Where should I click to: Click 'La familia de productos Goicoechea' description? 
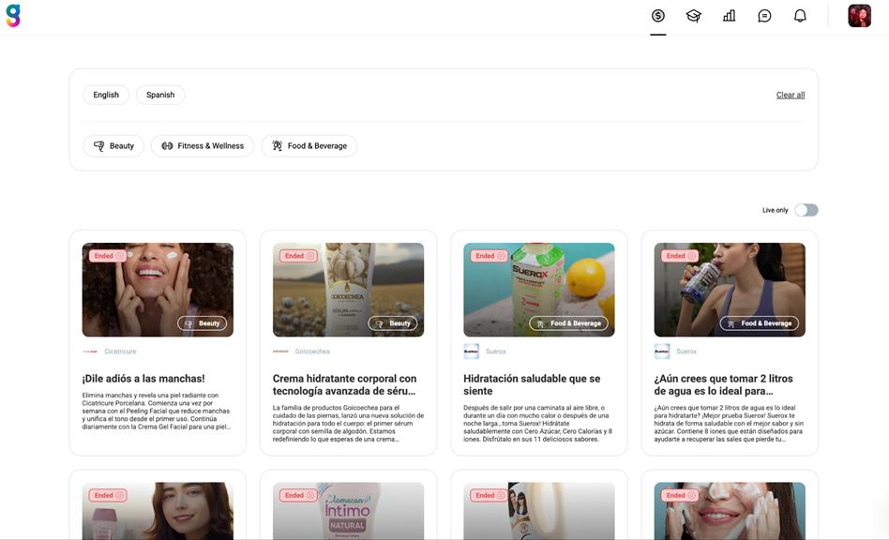point(348,423)
